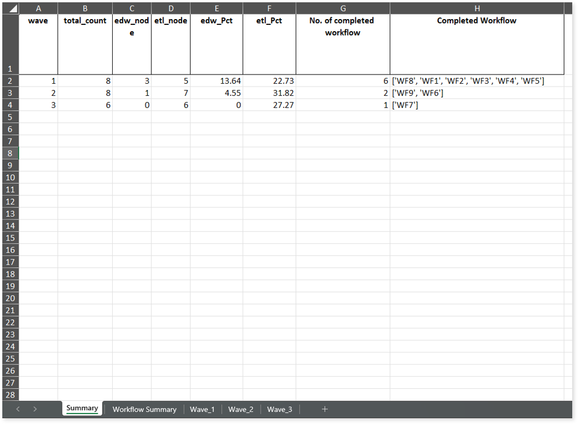The height and width of the screenshot is (424, 578).
Task: Click the 'total_count' header cell
Action: coord(85,44)
